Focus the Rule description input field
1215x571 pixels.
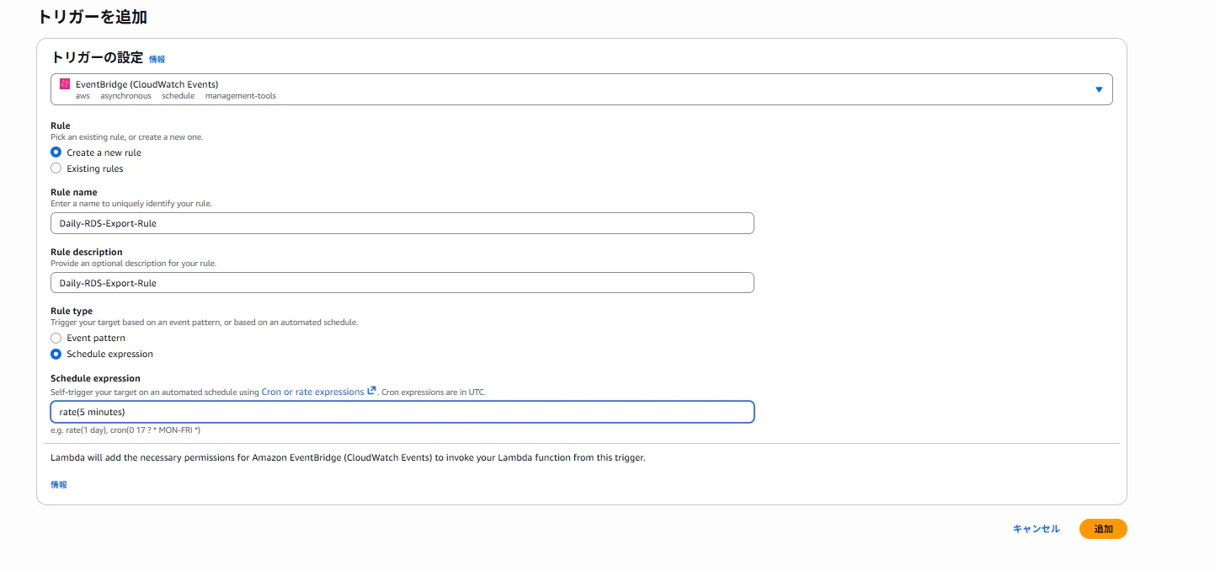click(402, 283)
